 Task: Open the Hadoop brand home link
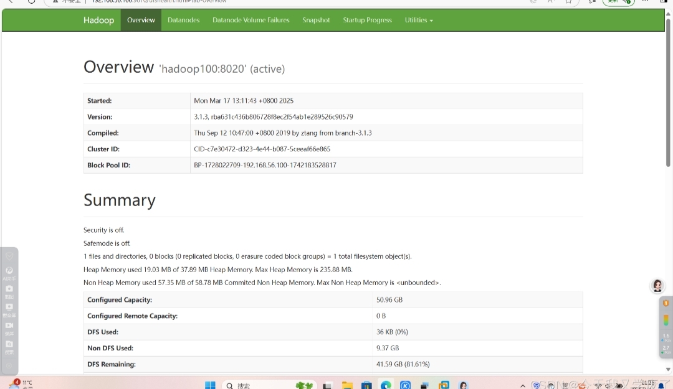click(x=98, y=20)
